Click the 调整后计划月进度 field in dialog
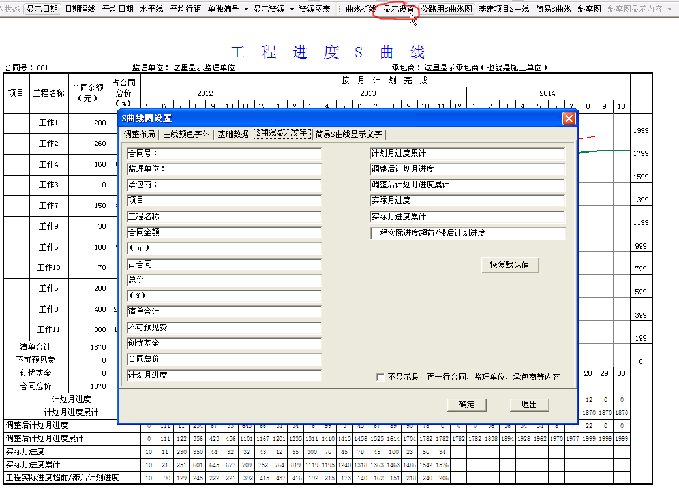Screen dimensions: 679x490 [468, 169]
